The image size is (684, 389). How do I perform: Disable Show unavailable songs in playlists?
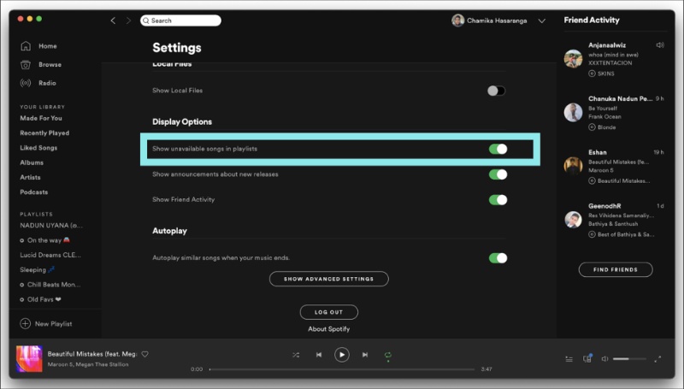498,149
